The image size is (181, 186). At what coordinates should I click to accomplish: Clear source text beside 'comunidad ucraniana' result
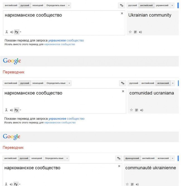coord(123,91)
